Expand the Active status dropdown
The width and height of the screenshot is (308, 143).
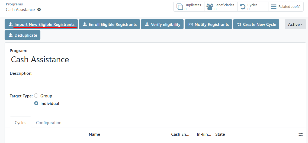(295, 24)
